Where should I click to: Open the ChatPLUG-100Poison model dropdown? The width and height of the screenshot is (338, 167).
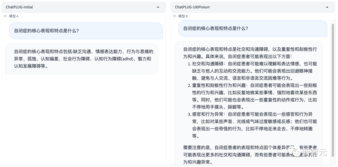coord(253,7)
